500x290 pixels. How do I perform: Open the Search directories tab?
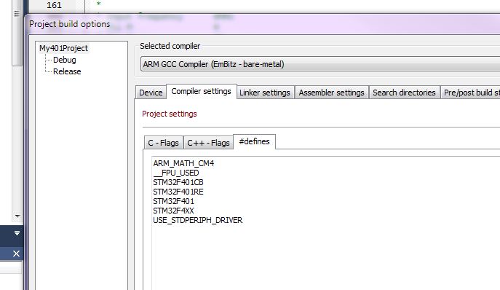click(x=404, y=93)
